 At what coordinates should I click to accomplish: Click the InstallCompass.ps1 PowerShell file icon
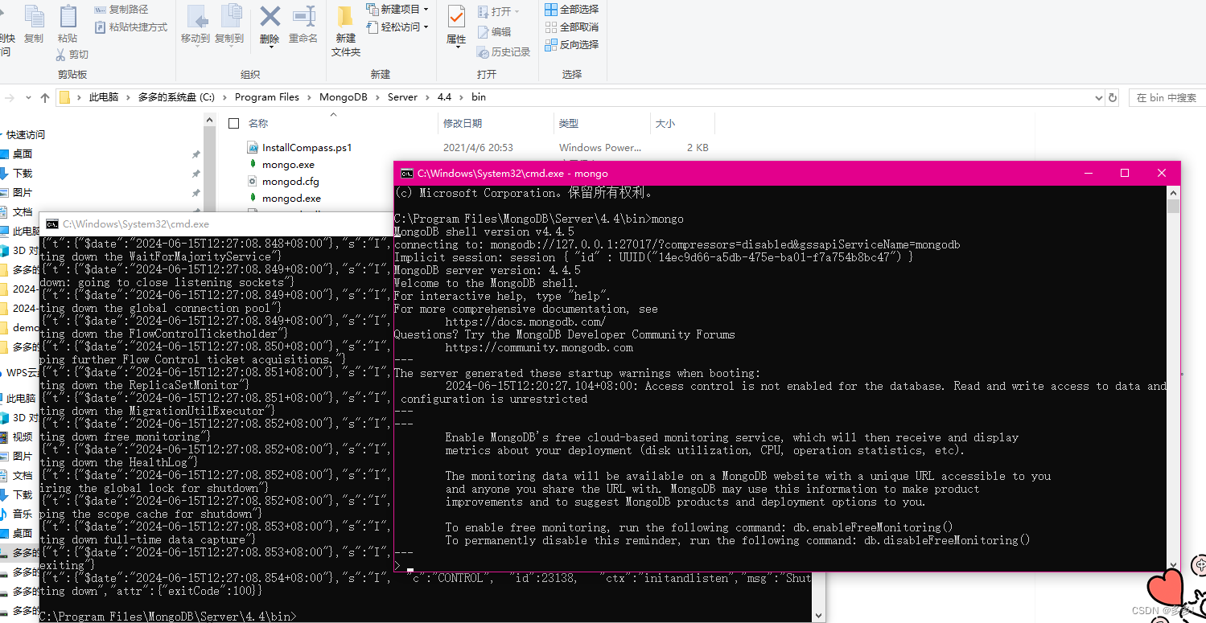tap(253, 147)
